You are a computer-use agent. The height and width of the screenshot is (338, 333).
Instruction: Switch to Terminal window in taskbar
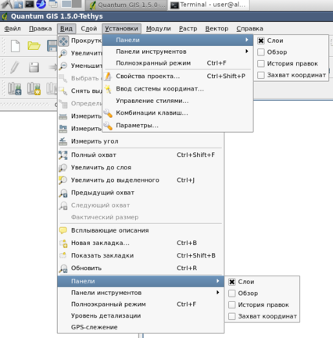coord(209,5)
